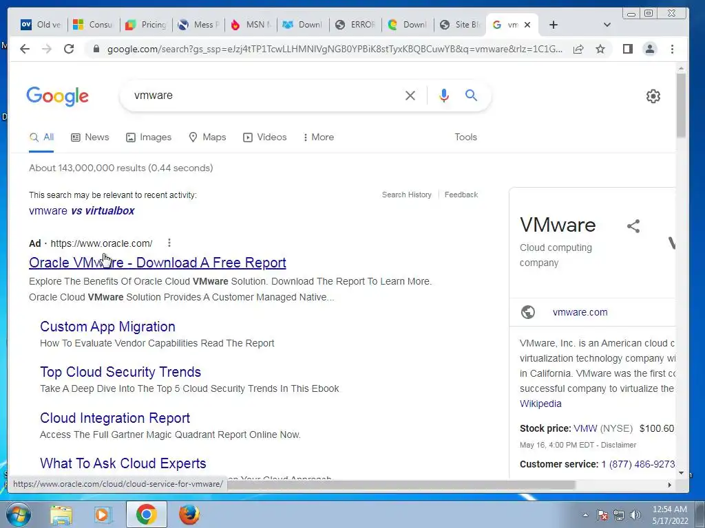Switch to the Images results tab
Viewport: 705px width, 528px height.
[x=149, y=137]
